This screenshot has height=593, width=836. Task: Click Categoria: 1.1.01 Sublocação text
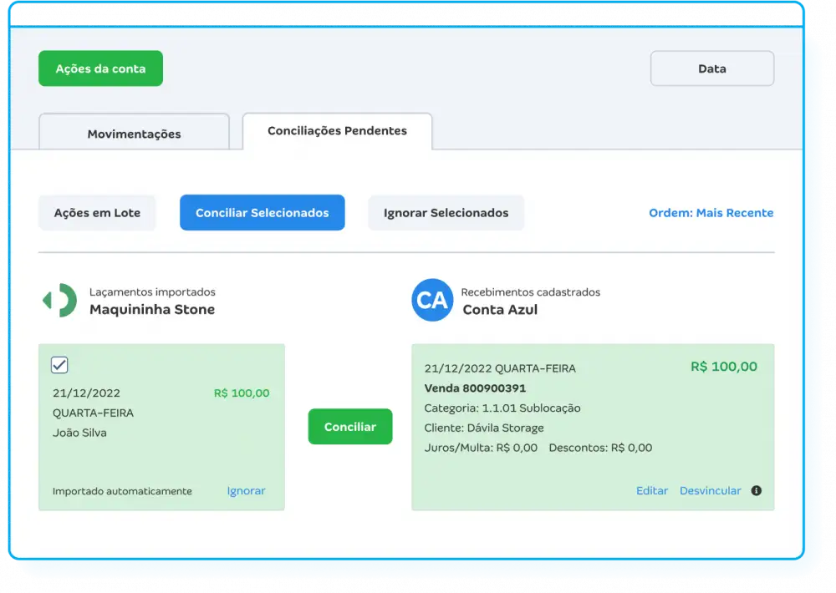click(x=502, y=408)
